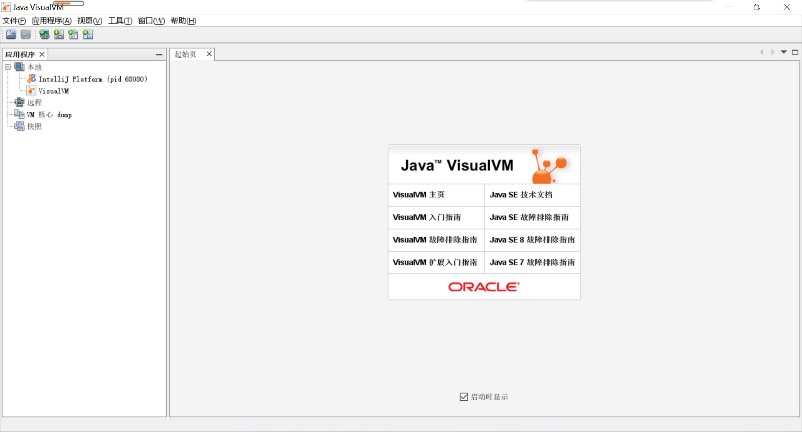Screen dimensions: 802x432
Task: Select the 快照 tree node label
Action: click(x=35, y=126)
